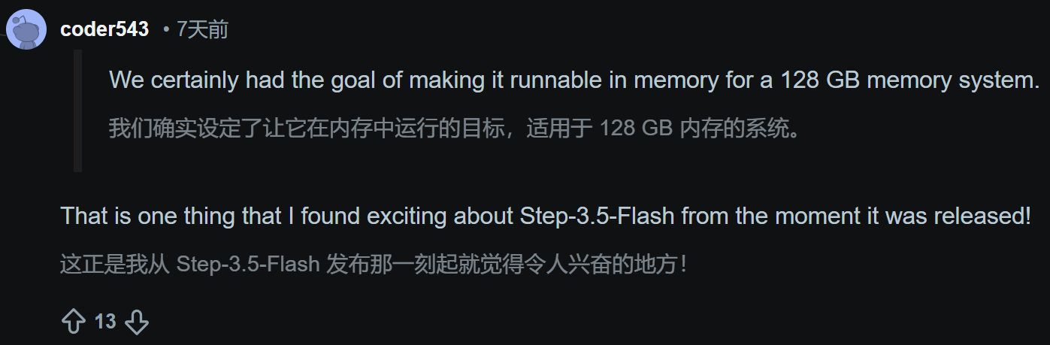The image size is (1050, 345).
Task: Click the word "released!" ending the reply
Action: click(982, 216)
